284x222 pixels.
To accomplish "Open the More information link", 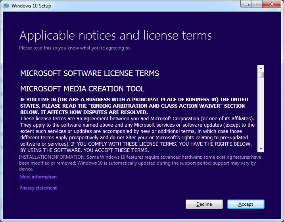I will coord(38,177).
